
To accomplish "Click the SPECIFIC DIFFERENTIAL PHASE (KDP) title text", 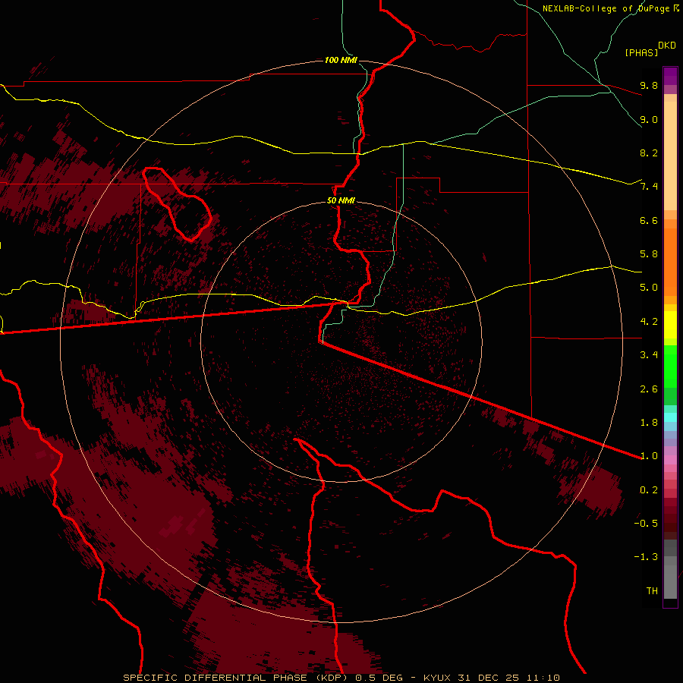I will click(234, 678).
